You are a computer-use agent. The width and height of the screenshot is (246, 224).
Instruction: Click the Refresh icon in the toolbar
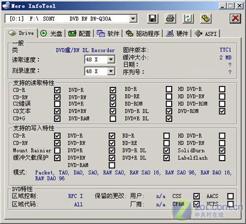pos(188,19)
